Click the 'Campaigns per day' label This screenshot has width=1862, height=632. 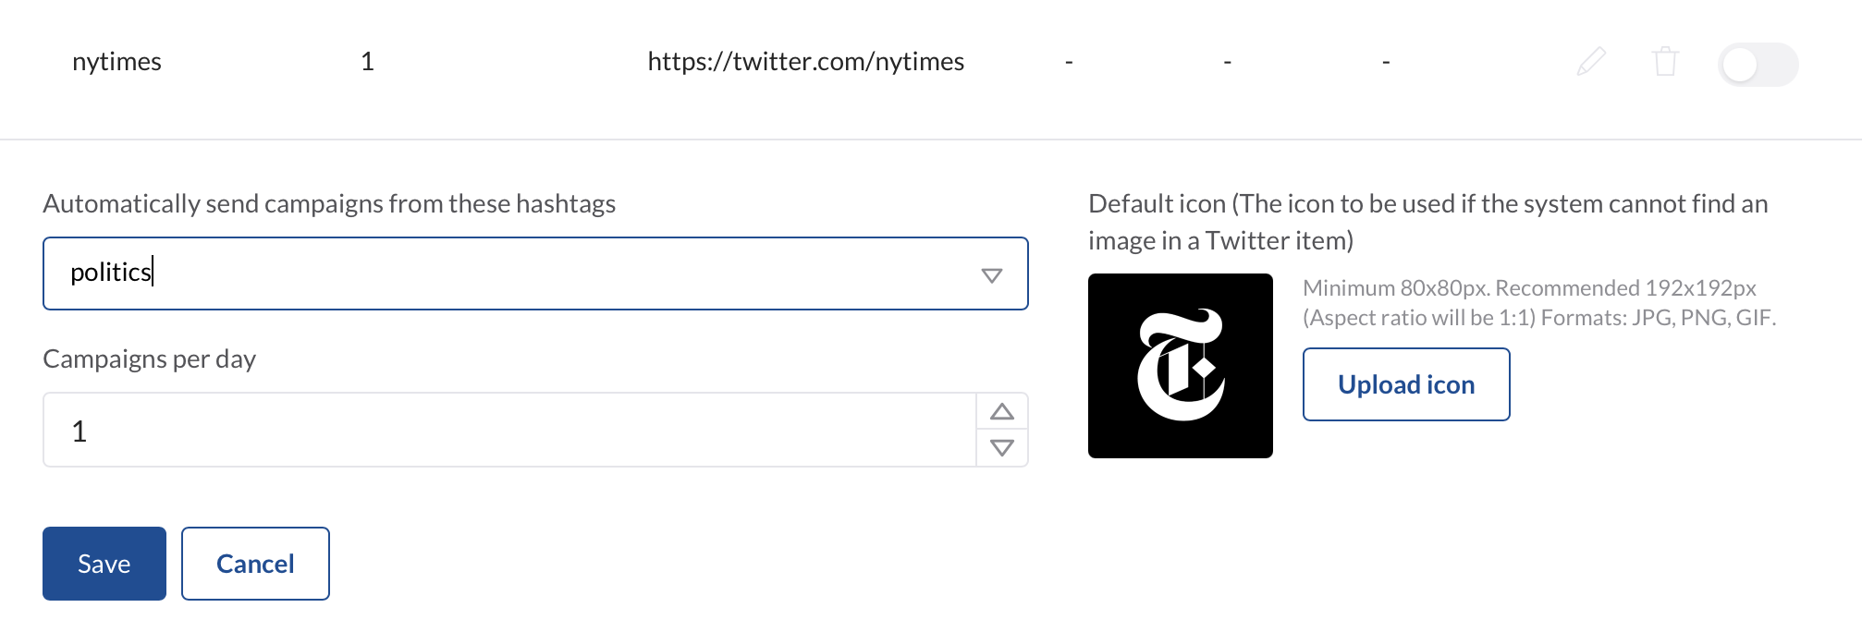pos(149,359)
